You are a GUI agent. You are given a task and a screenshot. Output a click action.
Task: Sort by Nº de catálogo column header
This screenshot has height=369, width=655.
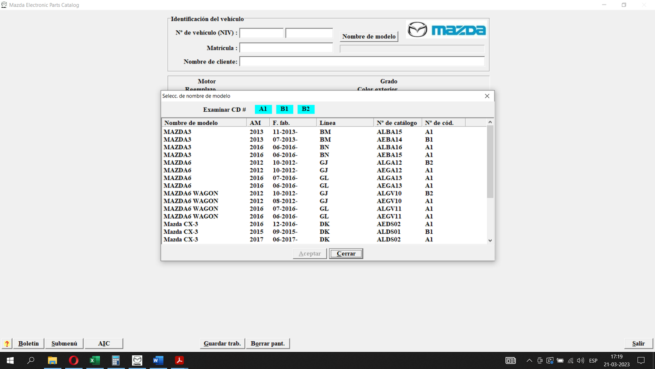tap(398, 123)
